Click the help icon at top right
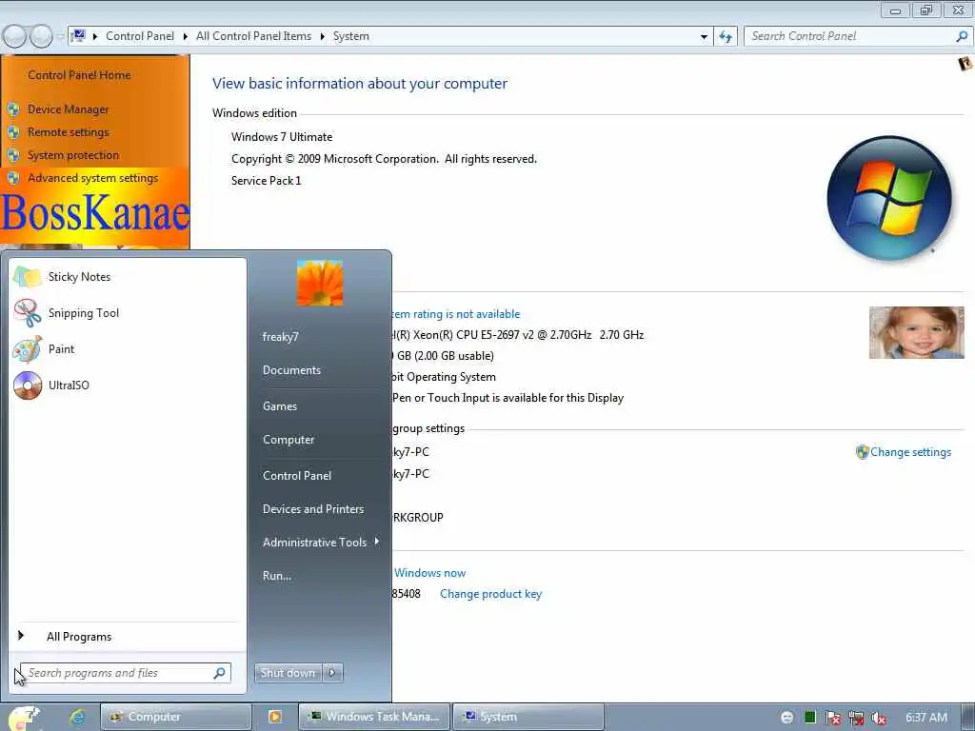The height and width of the screenshot is (731, 975). pos(965,64)
